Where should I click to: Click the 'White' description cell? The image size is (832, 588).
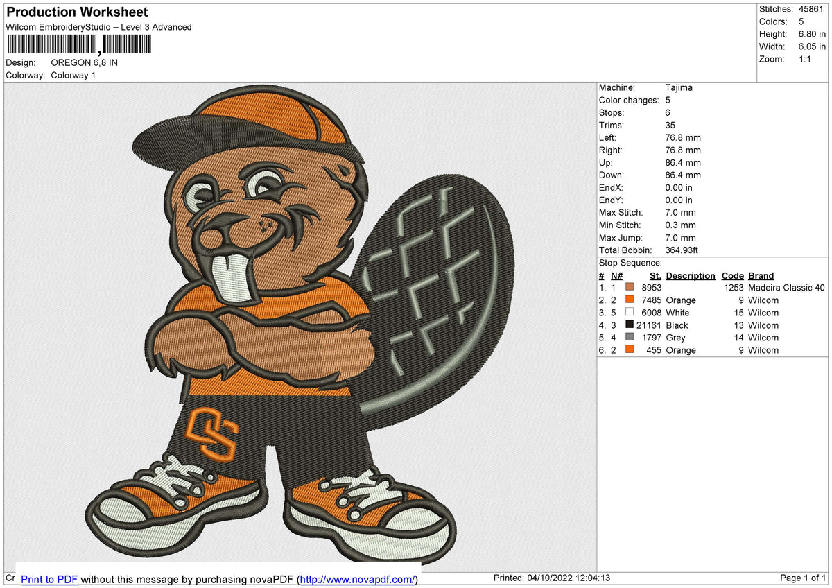pyautogui.click(x=678, y=313)
